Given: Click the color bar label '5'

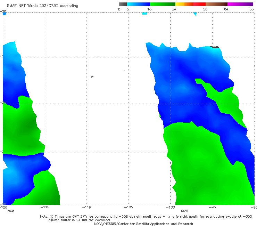Looking at the screenshot, I should point(128,9).
